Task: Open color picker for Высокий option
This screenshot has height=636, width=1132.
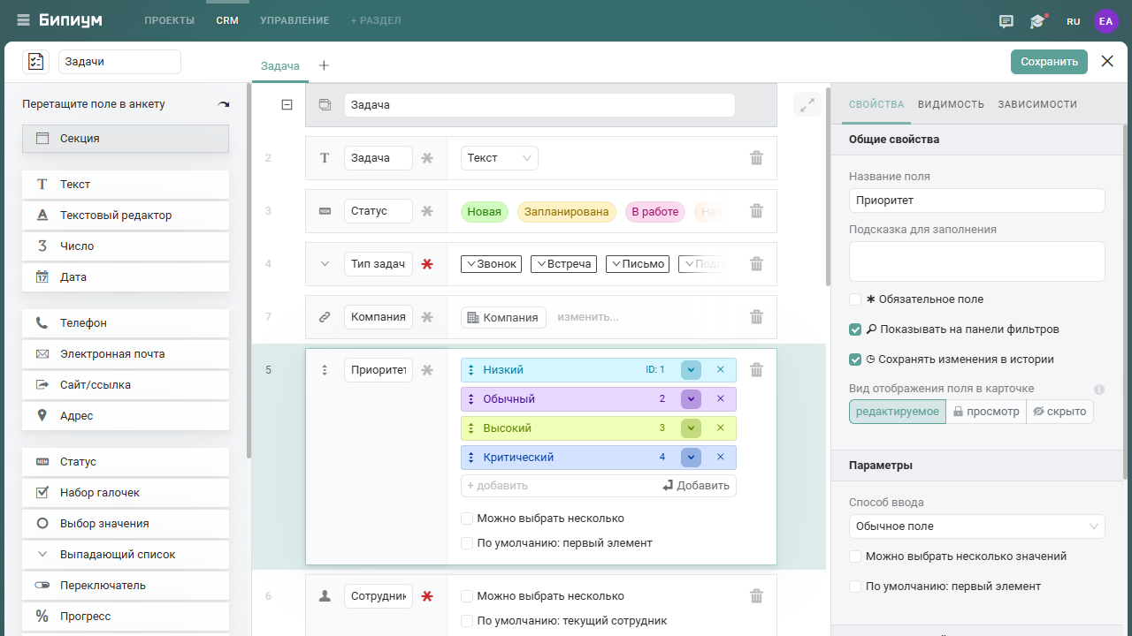Action: [x=691, y=428]
